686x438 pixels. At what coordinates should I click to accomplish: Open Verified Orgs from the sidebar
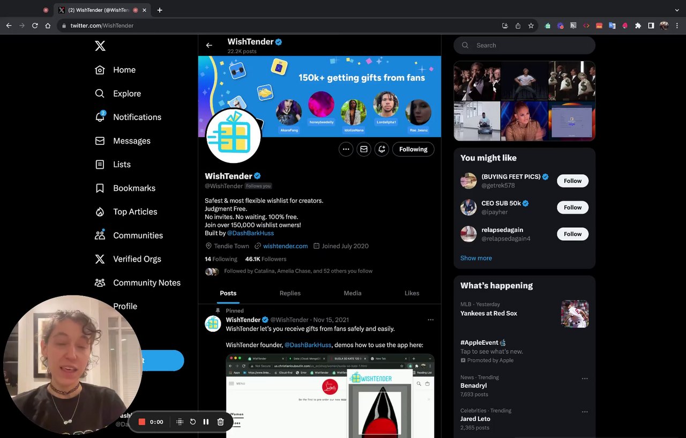coord(128,259)
